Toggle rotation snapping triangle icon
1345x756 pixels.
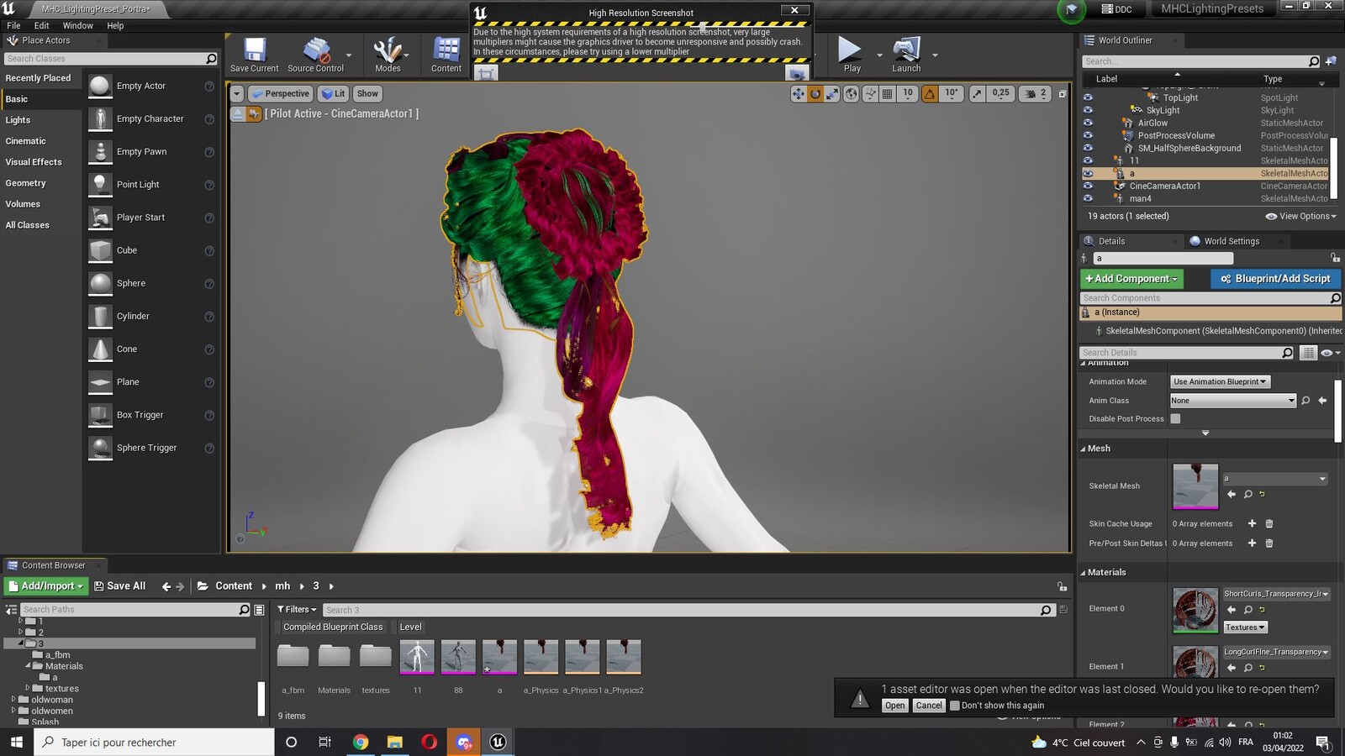(x=930, y=94)
